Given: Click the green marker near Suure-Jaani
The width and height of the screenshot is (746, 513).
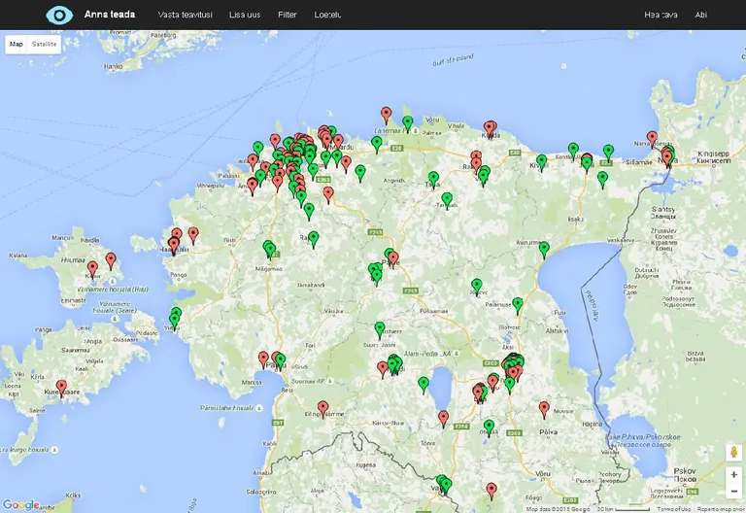Looking at the screenshot, I should coord(379,328).
